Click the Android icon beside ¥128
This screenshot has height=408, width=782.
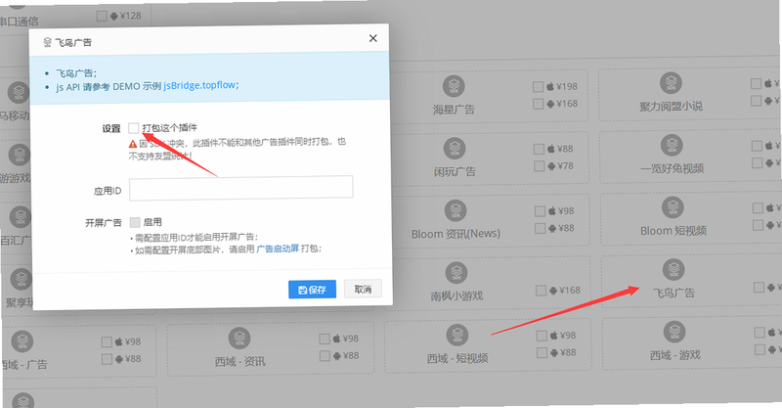[x=114, y=16]
